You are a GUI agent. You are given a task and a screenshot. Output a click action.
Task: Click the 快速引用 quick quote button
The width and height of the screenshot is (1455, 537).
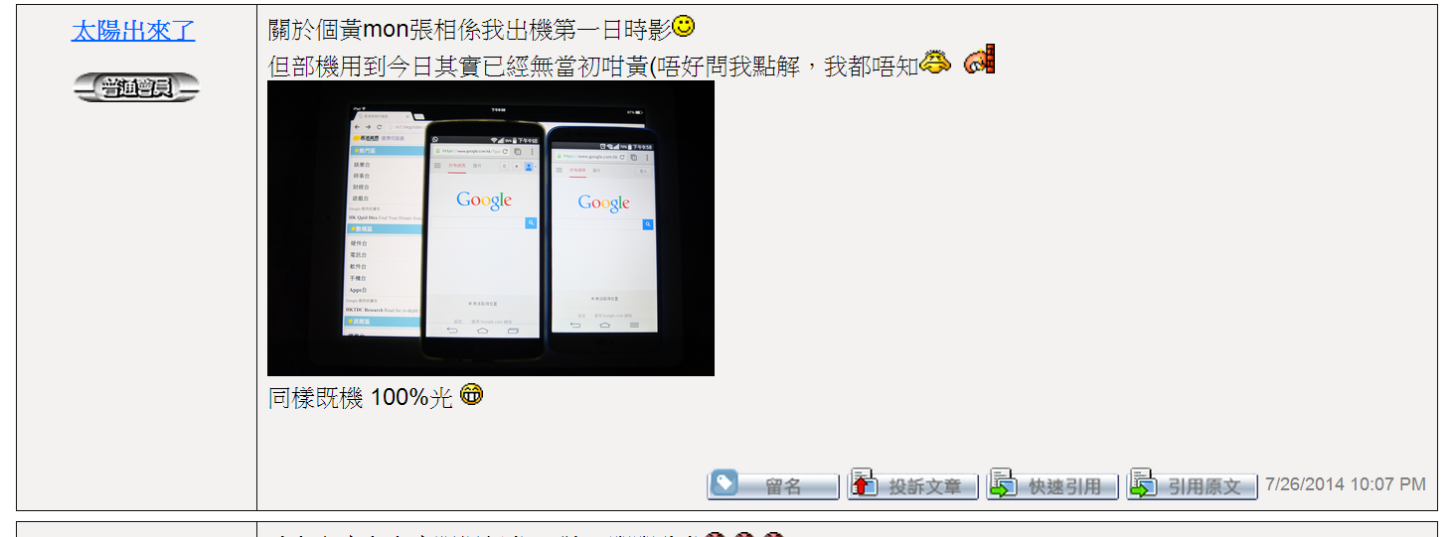click(x=1051, y=484)
